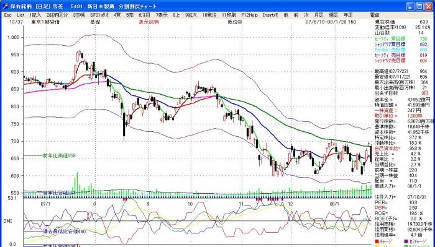Screen dimensions: 435x247
Task: Click the Esc menu item
Action: coord(7,15)
